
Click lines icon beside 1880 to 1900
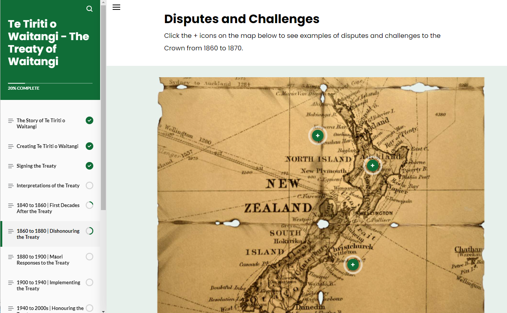11,257
